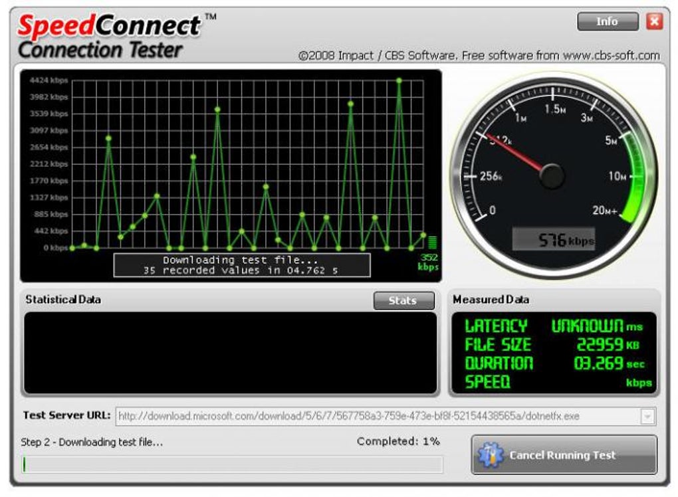Click the Measured Data heading

tap(491, 300)
